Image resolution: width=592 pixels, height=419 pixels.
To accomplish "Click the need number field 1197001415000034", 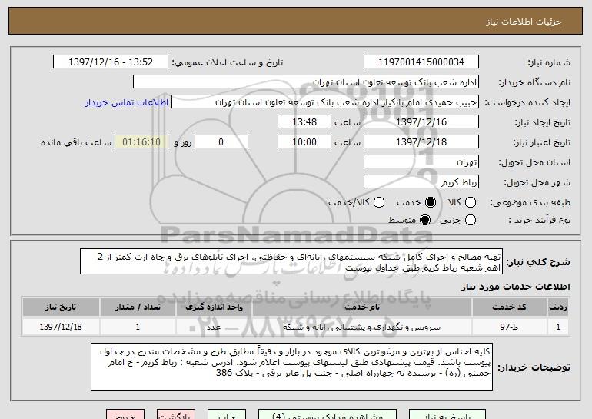I will 421,62.
